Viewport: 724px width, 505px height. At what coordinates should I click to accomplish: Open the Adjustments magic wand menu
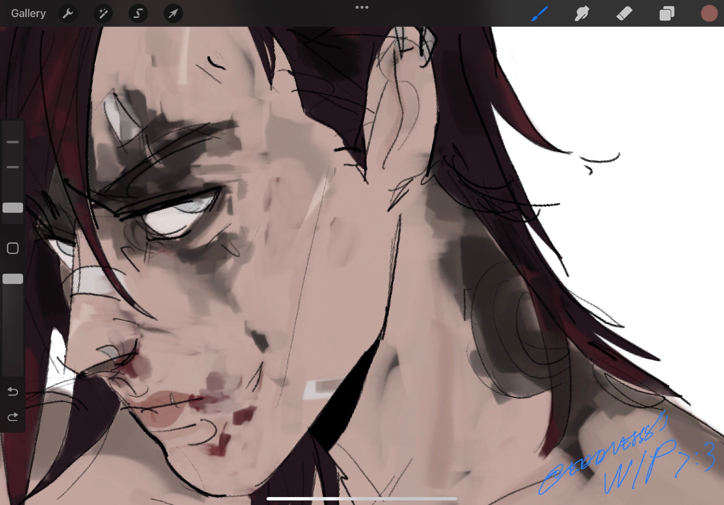pos(103,14)
